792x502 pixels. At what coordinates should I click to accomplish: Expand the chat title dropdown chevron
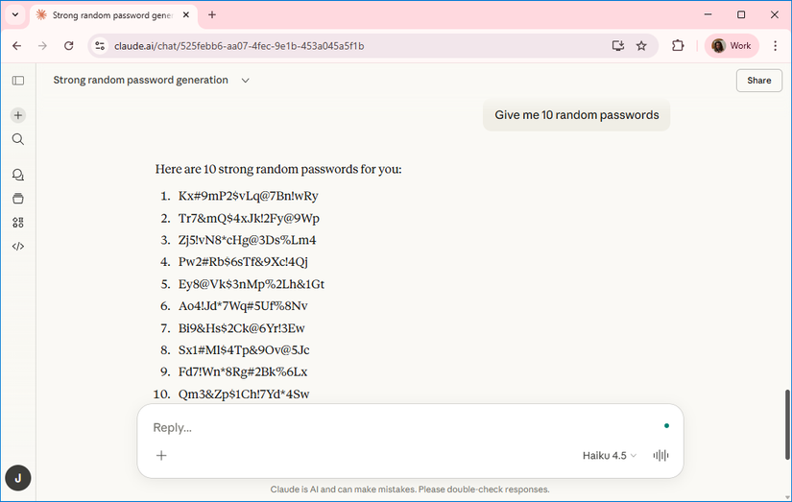pos(246,81)
